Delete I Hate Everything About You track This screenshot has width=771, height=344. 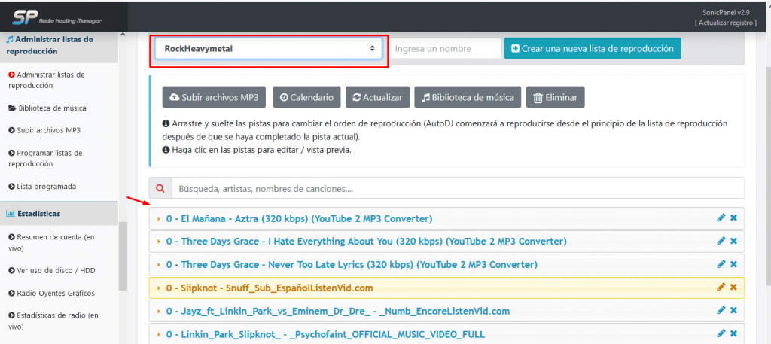coord(733,241)
